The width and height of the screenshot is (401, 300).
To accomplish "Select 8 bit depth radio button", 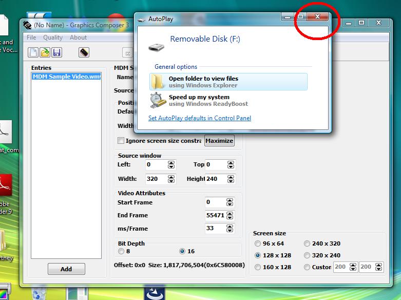I will 121,251.
